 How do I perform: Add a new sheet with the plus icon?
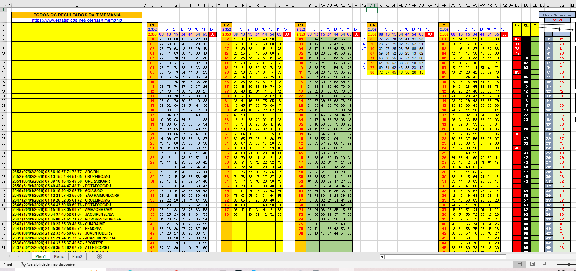[99, 256]
